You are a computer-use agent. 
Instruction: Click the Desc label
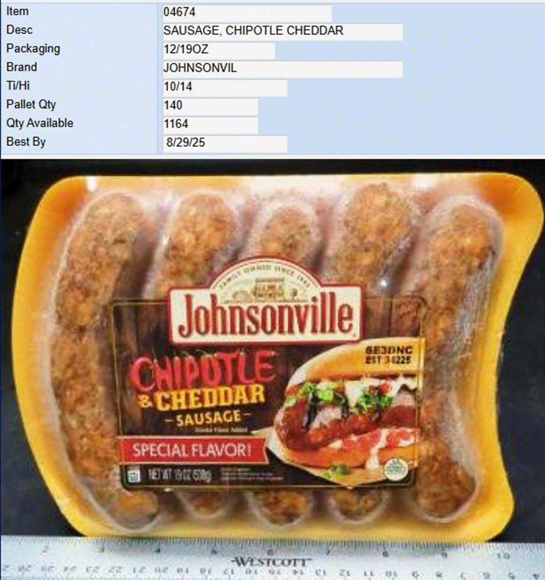[19, 30]
